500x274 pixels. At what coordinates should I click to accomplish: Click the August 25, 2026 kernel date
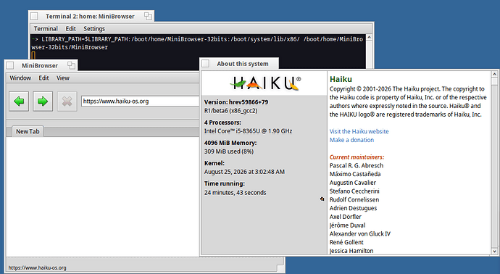tap(245, 172)
